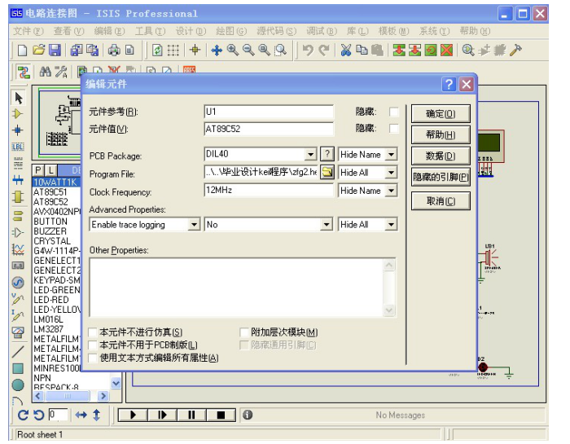This screenshot has height=444, width=570.
Task: Save the design with the floppy icon
Action: pyautogui.click(x=55, y=50)
